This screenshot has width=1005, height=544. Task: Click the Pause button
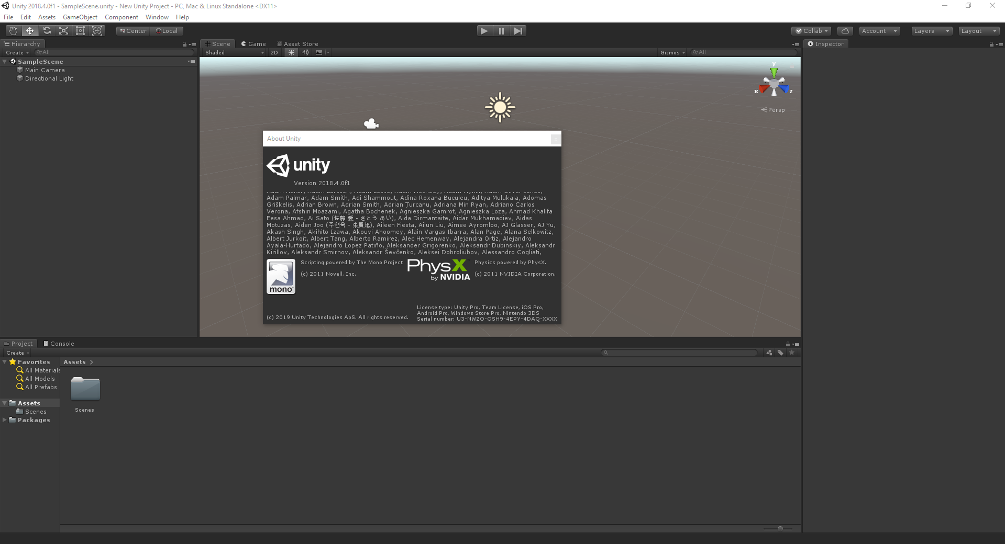click(501, 31)
